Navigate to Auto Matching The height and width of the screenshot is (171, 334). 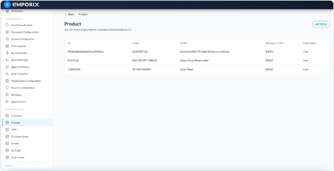click(28, 60)
